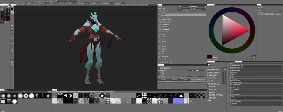Select the white triangle stencil thumbnail

[x=181, y=96]
